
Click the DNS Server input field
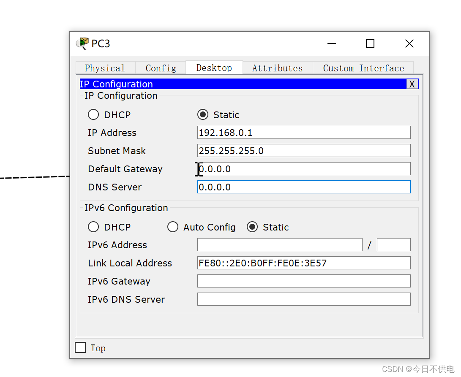point(304,187)
